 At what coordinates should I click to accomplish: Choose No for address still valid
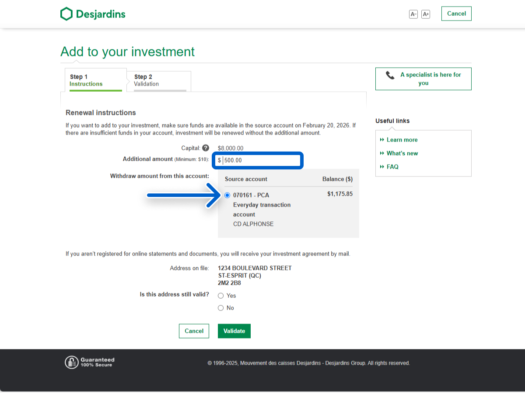point(221,308)
